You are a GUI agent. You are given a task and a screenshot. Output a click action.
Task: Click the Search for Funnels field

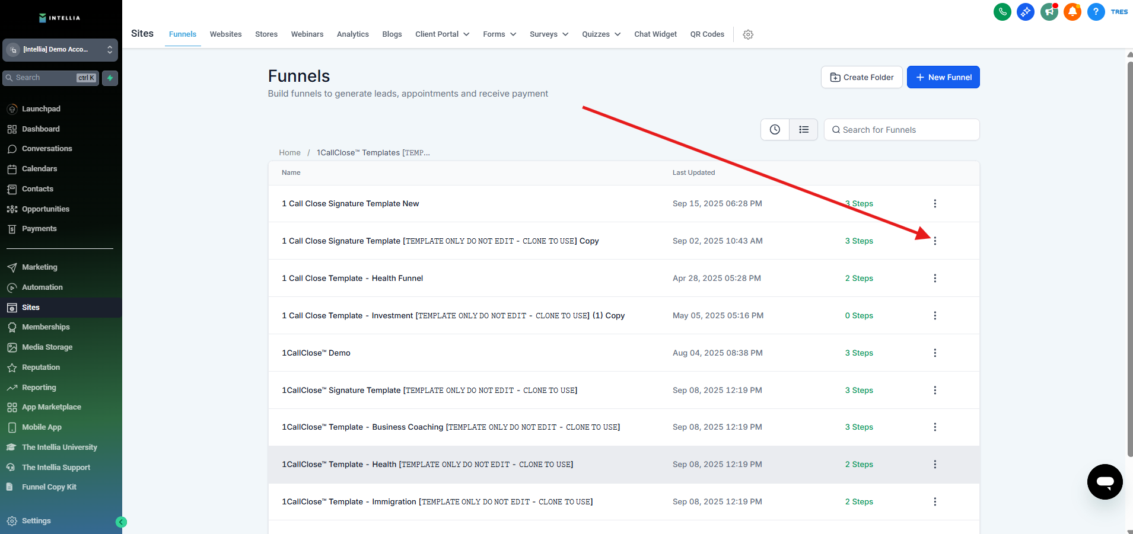(x=902, y=130)
